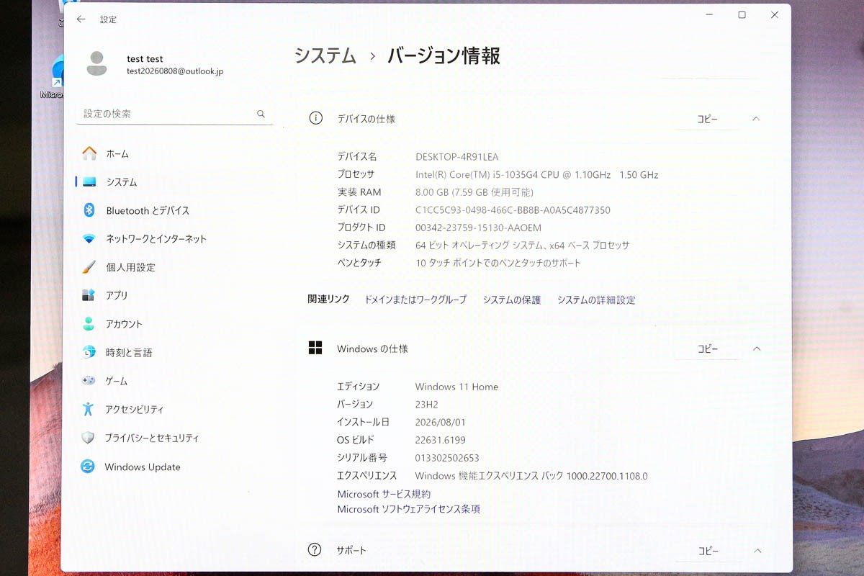Open ゲーム controller icon
The image size is (864, 576).
tap(89, 381)
